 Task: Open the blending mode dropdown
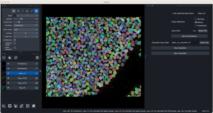(x=26, y=25)
